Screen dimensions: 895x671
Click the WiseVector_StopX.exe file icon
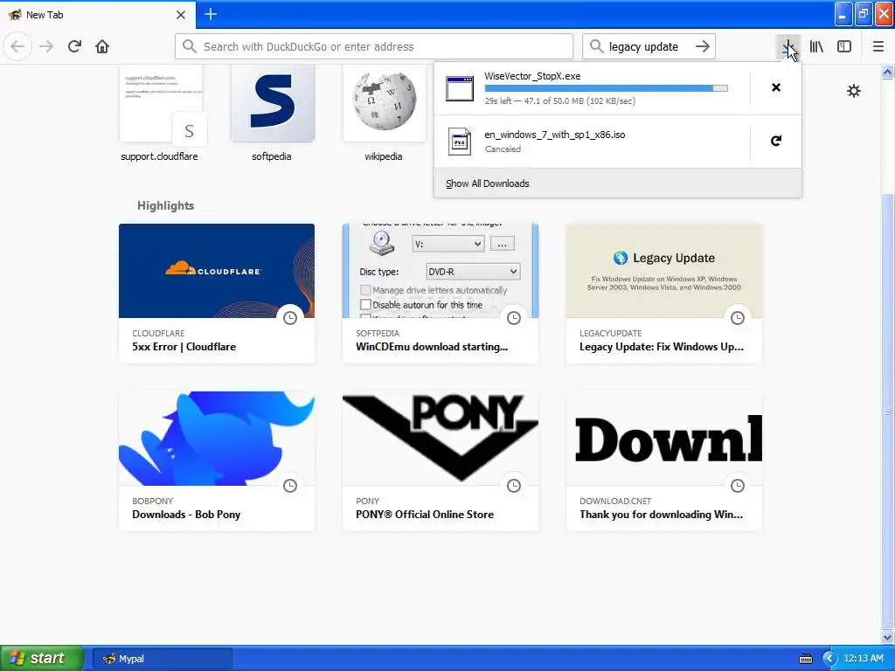460,88
